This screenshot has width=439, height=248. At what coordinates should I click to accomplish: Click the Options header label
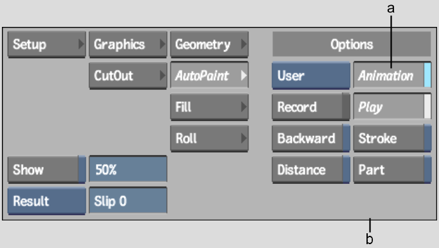(352, 44)
